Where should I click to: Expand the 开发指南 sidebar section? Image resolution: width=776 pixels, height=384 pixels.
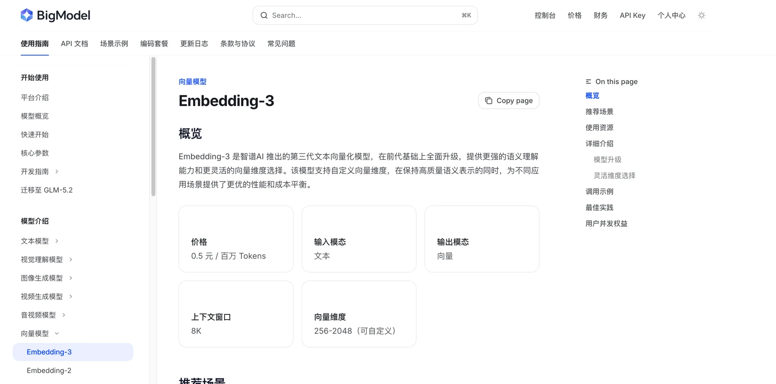[57, 171]
